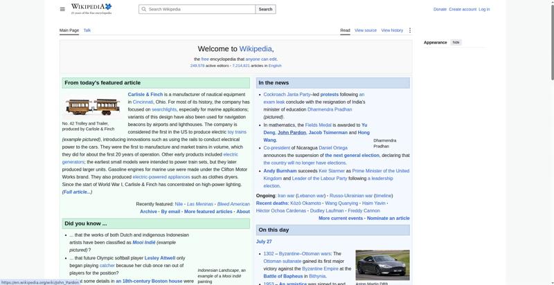Screen dimensions: 554x285
Task: Open the Donate link
Action: pyautogui.click(x=440, y=9)
